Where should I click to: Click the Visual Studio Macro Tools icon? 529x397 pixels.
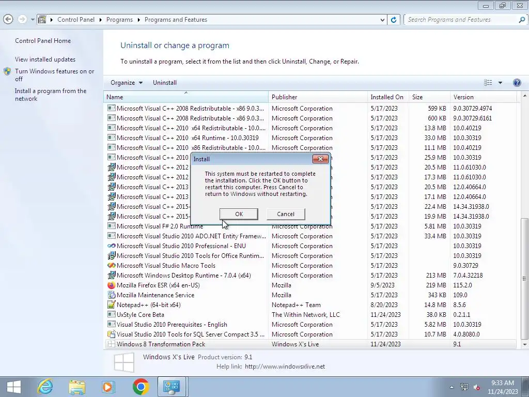click(111, 266)
